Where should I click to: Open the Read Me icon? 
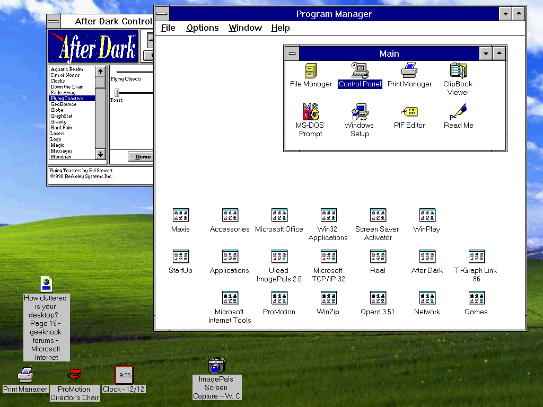[x=458, y=112]
